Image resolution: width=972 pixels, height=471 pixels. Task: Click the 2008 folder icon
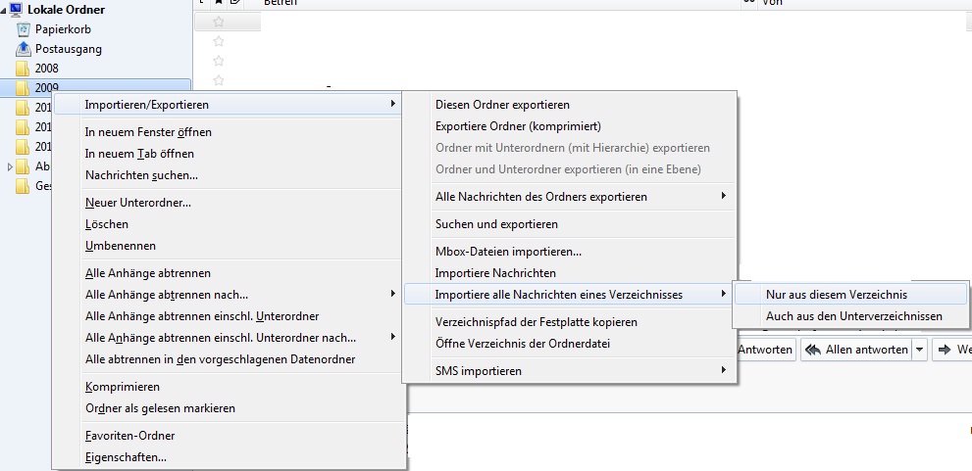pyautogui.click(x=24, y=69)
